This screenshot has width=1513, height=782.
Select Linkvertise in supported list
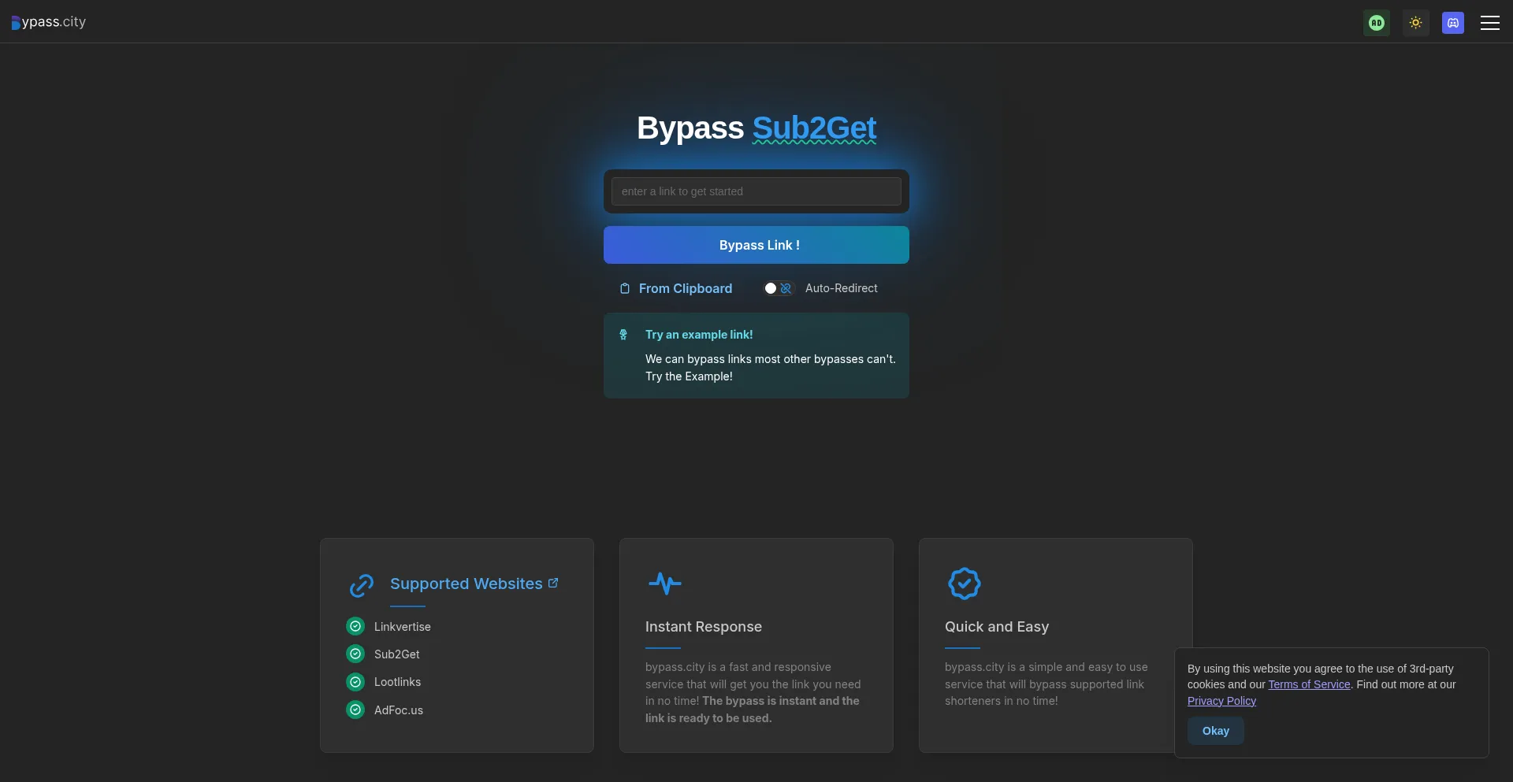click(x=403, y=627)
